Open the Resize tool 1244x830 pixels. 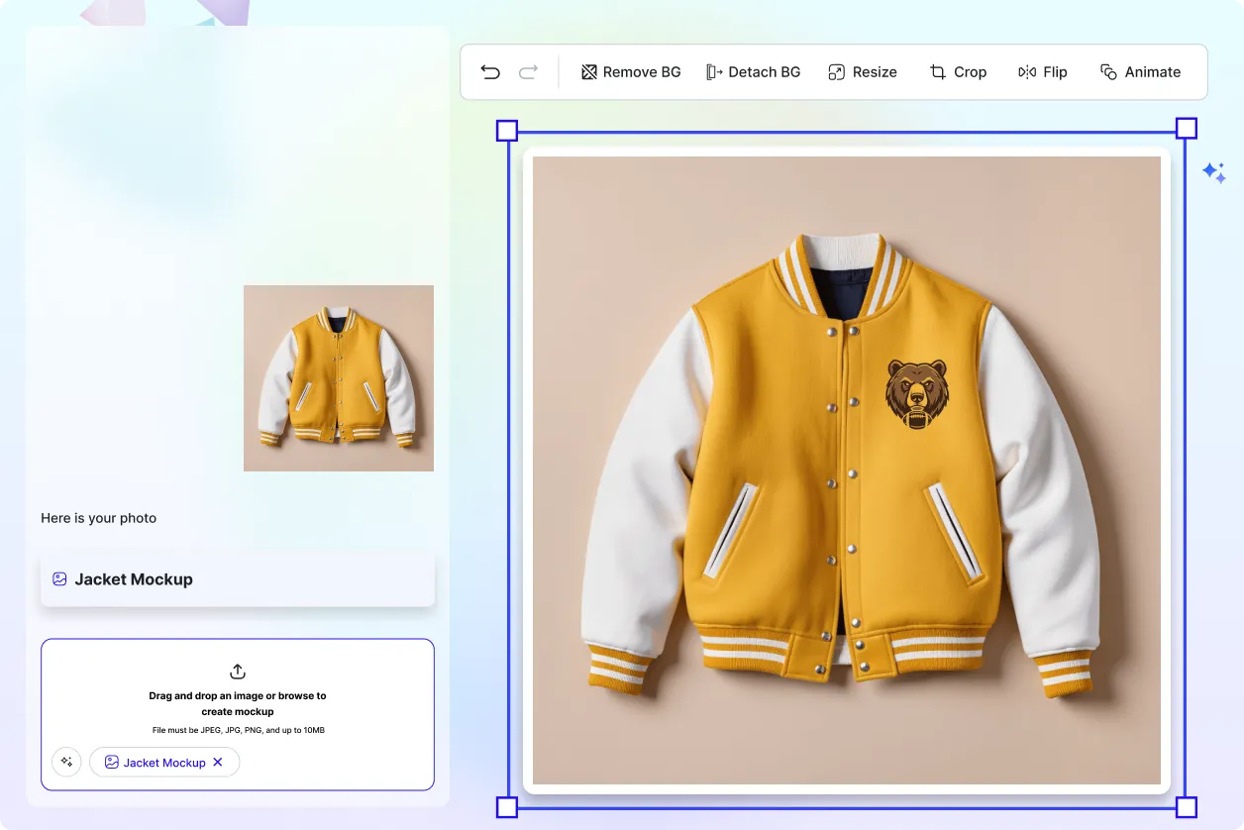point(838,71)
